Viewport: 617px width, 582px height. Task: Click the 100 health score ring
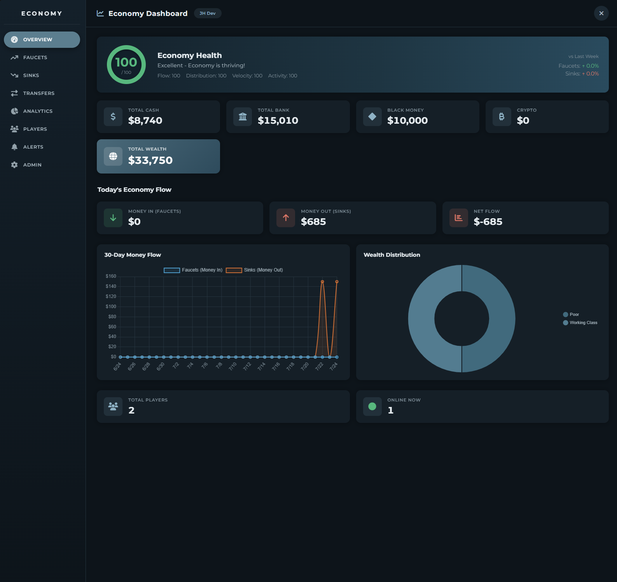[126, 65]
